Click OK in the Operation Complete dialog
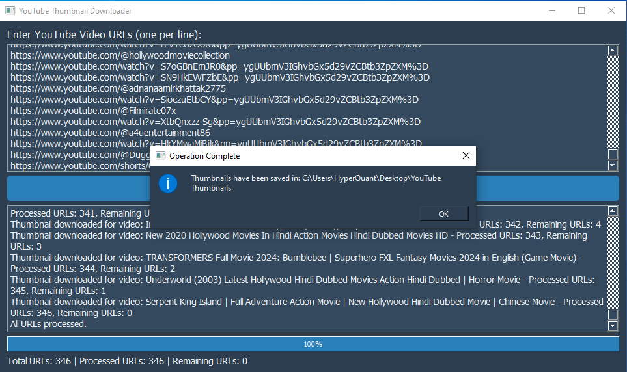Viewport: 627px width, 372px height. pos(443,214)
